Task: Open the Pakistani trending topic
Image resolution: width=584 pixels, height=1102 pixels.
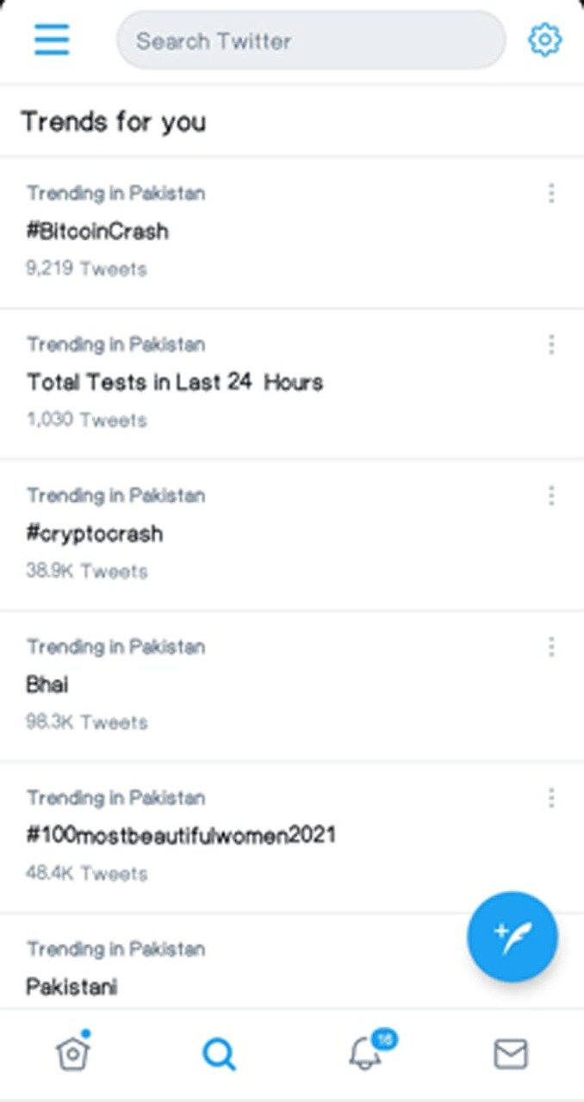Action: pos(71,987)
